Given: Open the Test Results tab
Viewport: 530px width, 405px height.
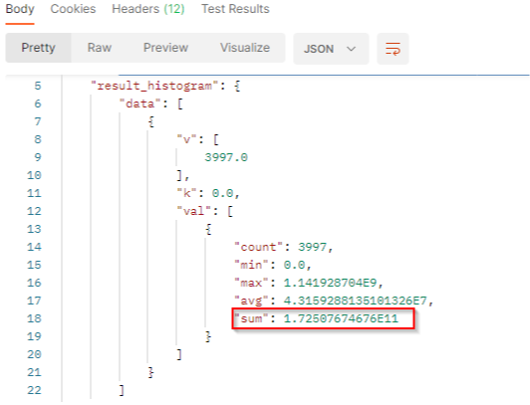Looking at the screenshot, I should (x=235, y=9).
